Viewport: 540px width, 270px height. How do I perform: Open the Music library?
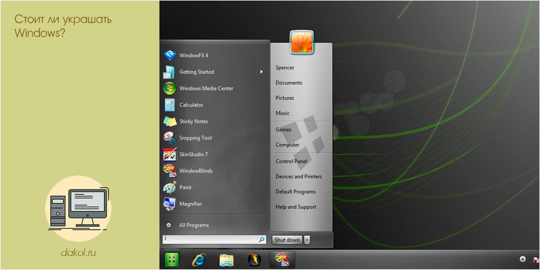[x=282, y=113]
